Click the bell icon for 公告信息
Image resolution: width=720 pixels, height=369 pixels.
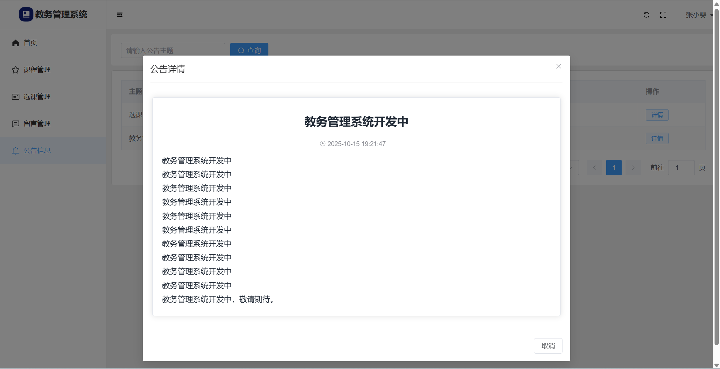(15, 151)
